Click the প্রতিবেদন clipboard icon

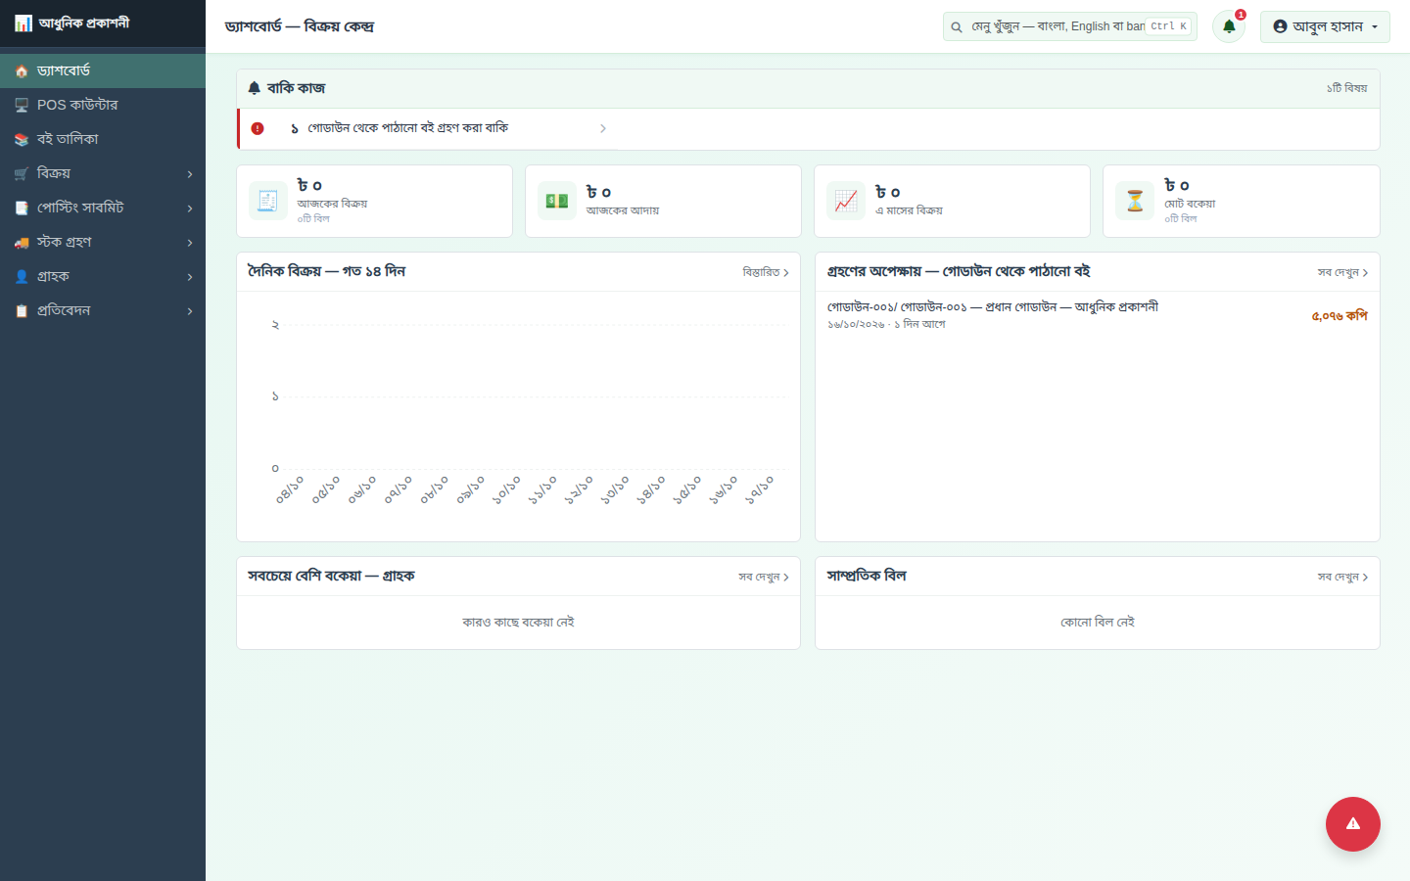click(x=22, y=311)
